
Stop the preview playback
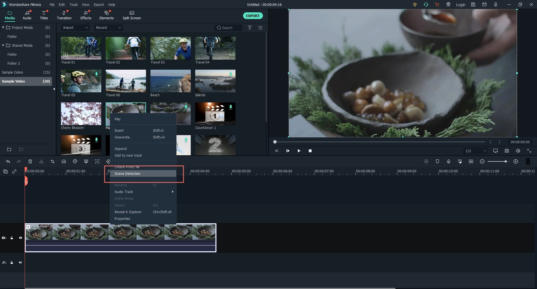tap(310, 151)
